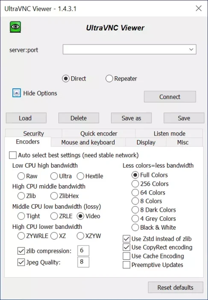208x300 pixels.
Task: Select the Direct connection radio button
Action: coord(66,78)
